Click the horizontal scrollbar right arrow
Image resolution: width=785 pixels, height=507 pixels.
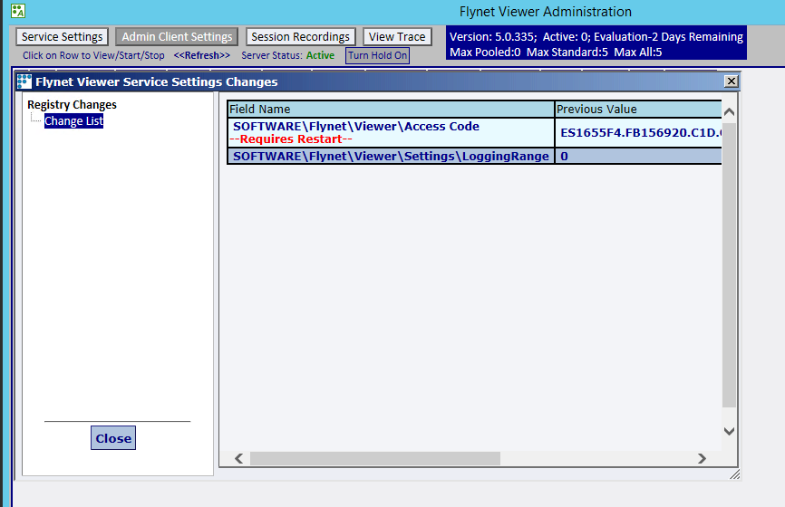(x=702, y=458)
